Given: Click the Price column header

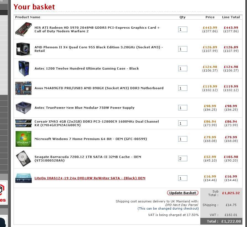Looking at the screenshot, I should pyautogui.click(x=210, y=17).
